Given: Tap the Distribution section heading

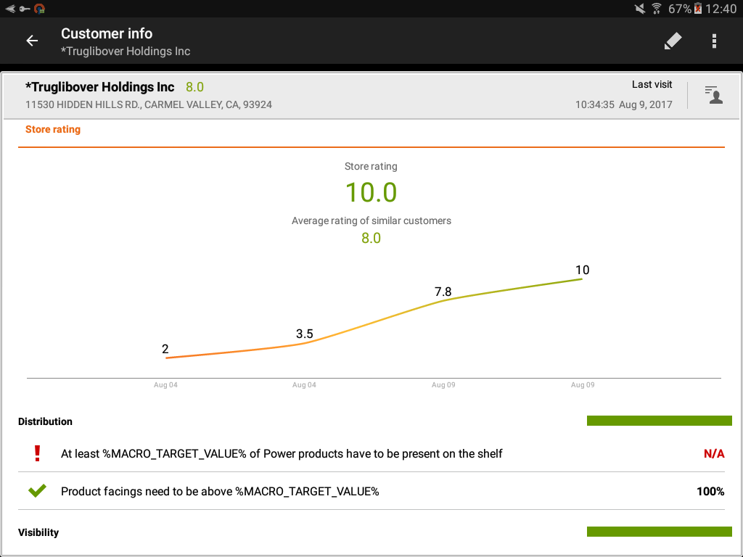Looking at the screenshot, I should 45,421.
